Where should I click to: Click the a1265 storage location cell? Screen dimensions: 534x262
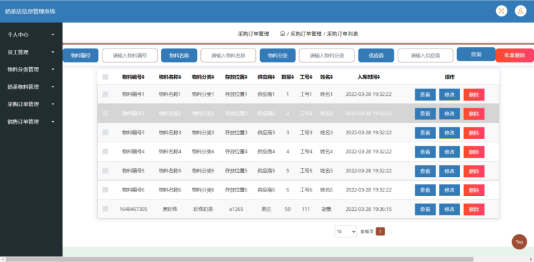coord(236,209)
